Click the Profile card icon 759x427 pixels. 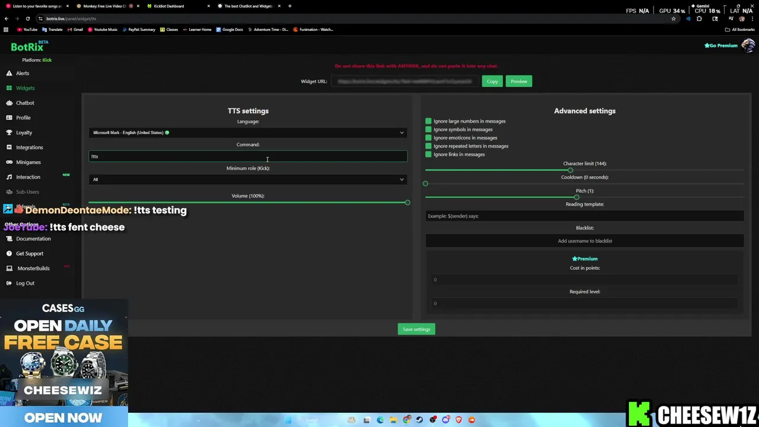[9, 118]
